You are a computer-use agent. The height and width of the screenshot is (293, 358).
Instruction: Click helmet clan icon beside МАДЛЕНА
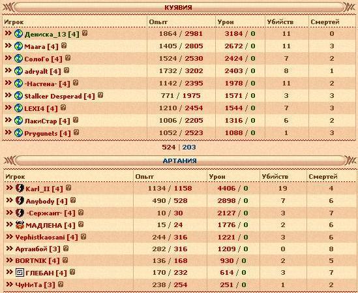pyautogui.click(x=20, y=225)
